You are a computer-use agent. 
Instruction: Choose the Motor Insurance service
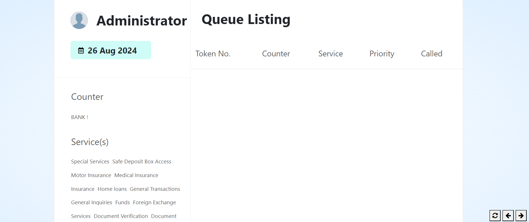pos(91,175)
